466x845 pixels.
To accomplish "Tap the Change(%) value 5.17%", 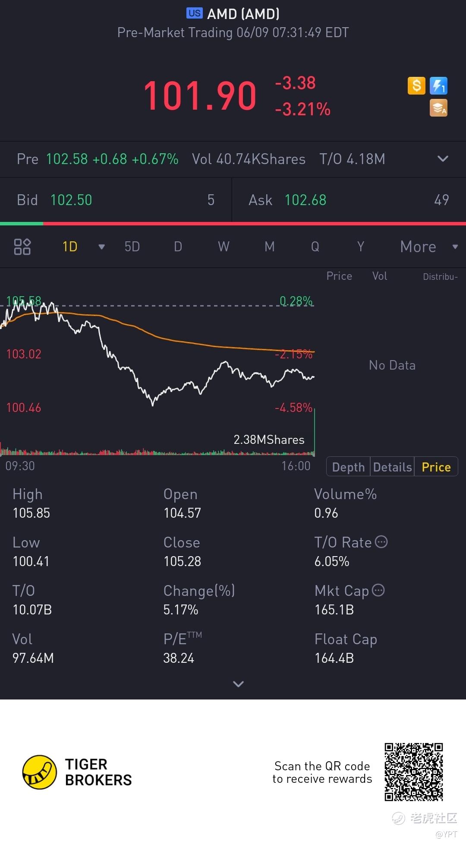I will [181, 610].
